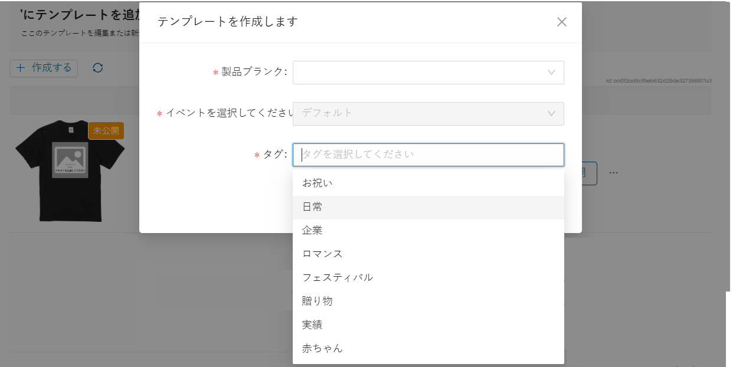Viewport: 733px width, 367px height.
Task: Select お祝い from the tag list
Action: (x=318, y=183)
